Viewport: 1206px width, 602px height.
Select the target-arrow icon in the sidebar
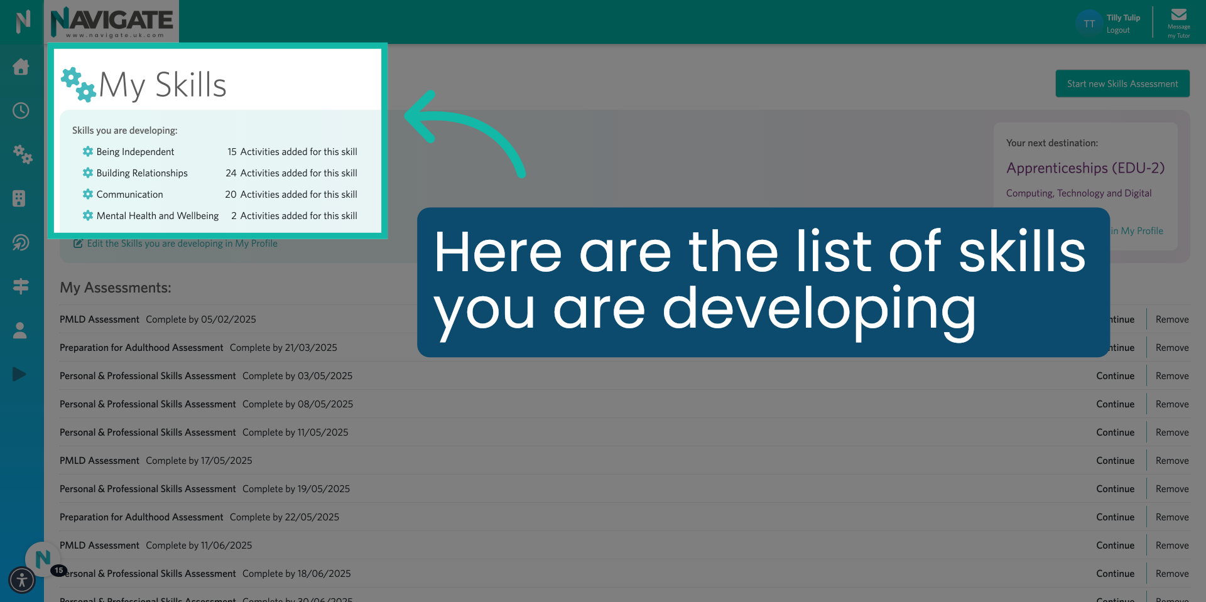pos(21,243)
